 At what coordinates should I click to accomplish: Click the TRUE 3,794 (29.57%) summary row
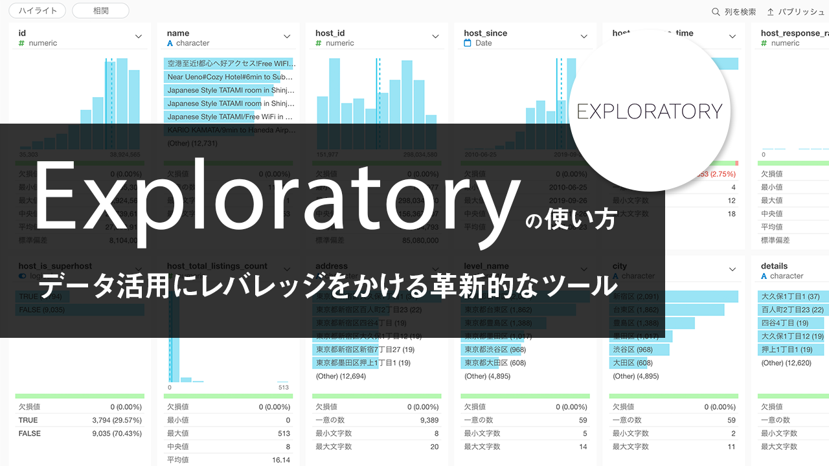(80, 420)
